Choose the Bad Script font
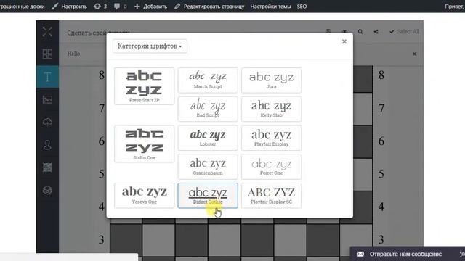 click(208, 109)
